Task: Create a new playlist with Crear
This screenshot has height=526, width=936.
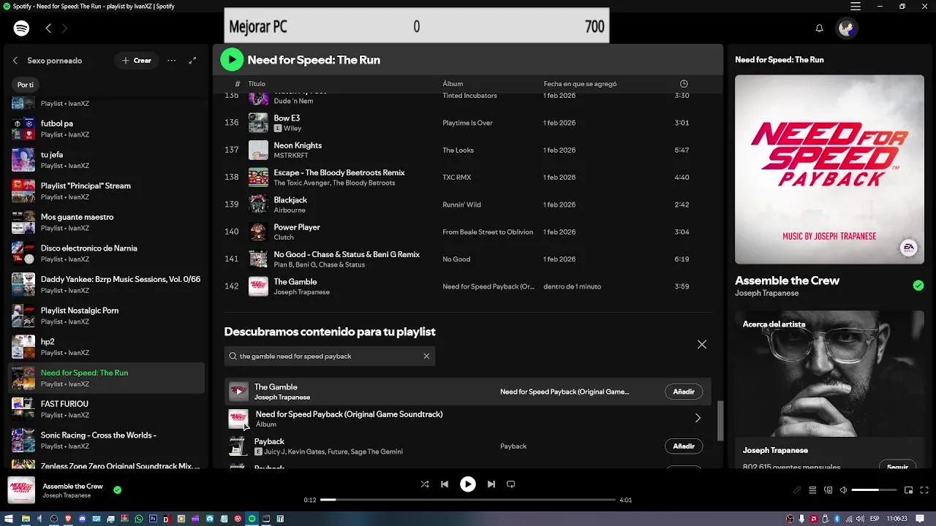Action: 136,61
